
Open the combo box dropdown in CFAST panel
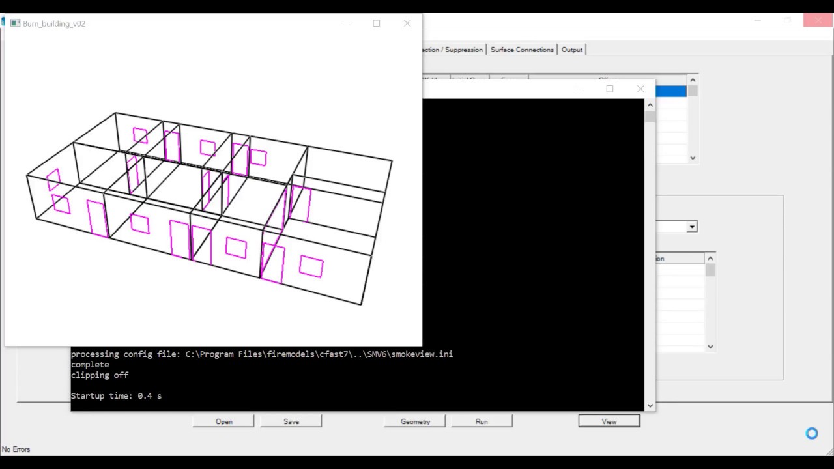(692, 227)
